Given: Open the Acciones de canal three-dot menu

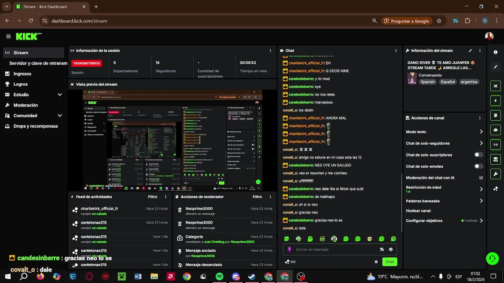Looking at the screenshot, I should coord(480,118).
